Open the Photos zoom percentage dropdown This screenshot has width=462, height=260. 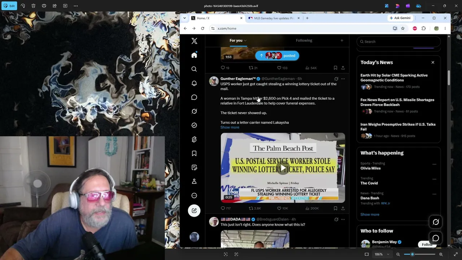point(382,254)
